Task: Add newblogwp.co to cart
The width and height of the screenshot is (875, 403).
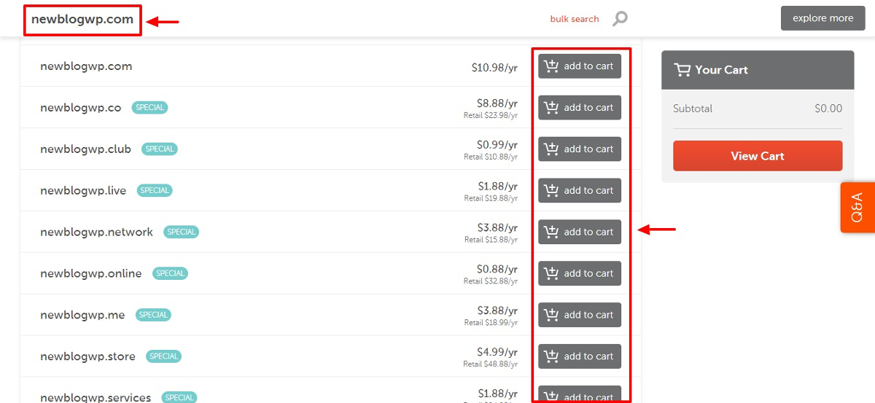Action: click(x=580, y=108)
